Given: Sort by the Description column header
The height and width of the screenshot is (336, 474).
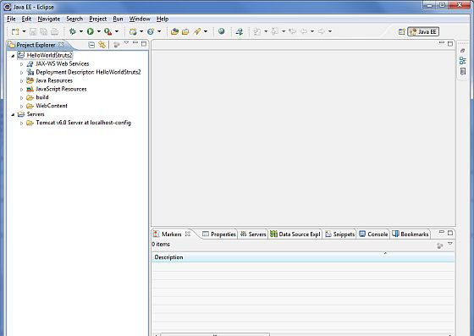Looking at the screenshot, I should (303, 257).
